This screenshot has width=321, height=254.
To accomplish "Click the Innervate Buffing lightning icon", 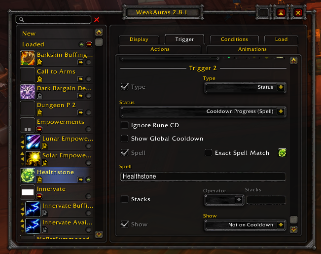I will (x=33, y=209).
